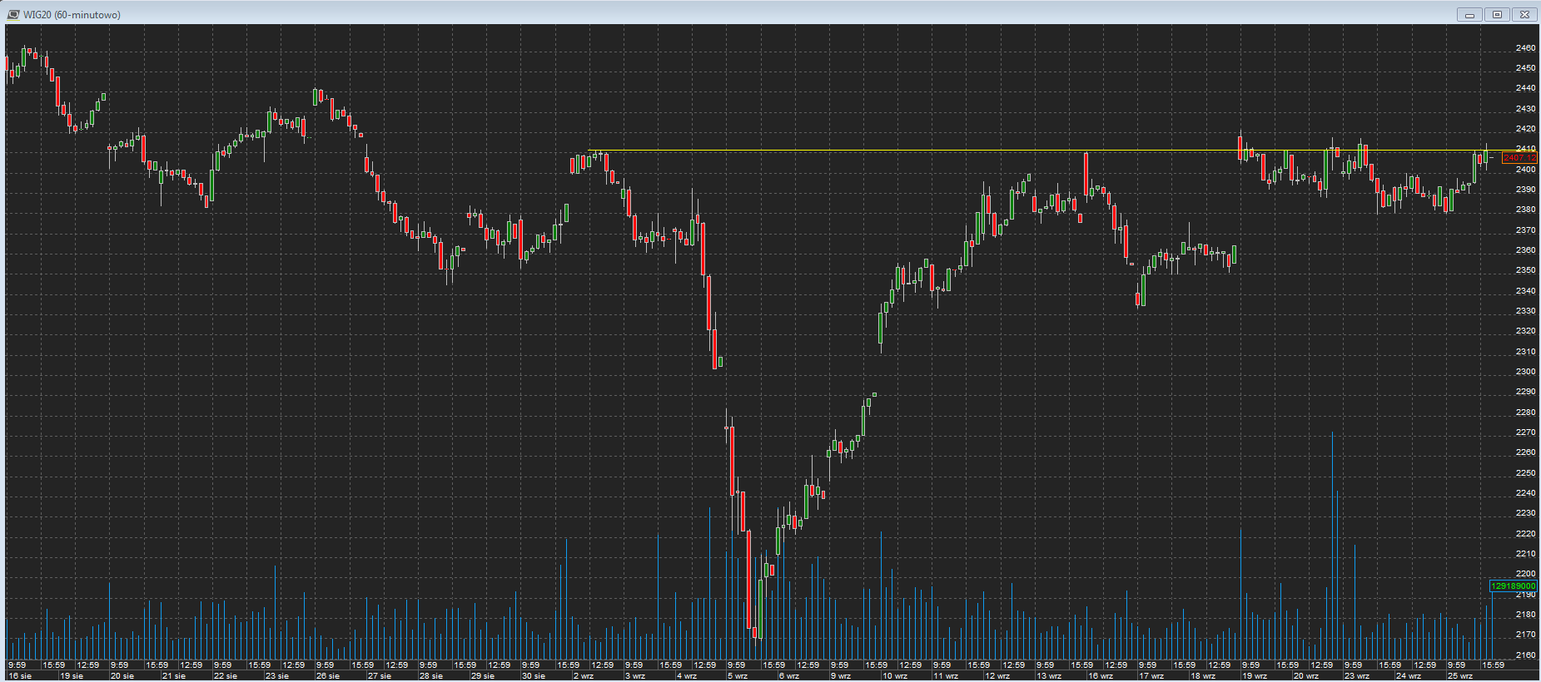Click the 2310 price axis label
This screenshot has width=1541, height=682.
1526,352
